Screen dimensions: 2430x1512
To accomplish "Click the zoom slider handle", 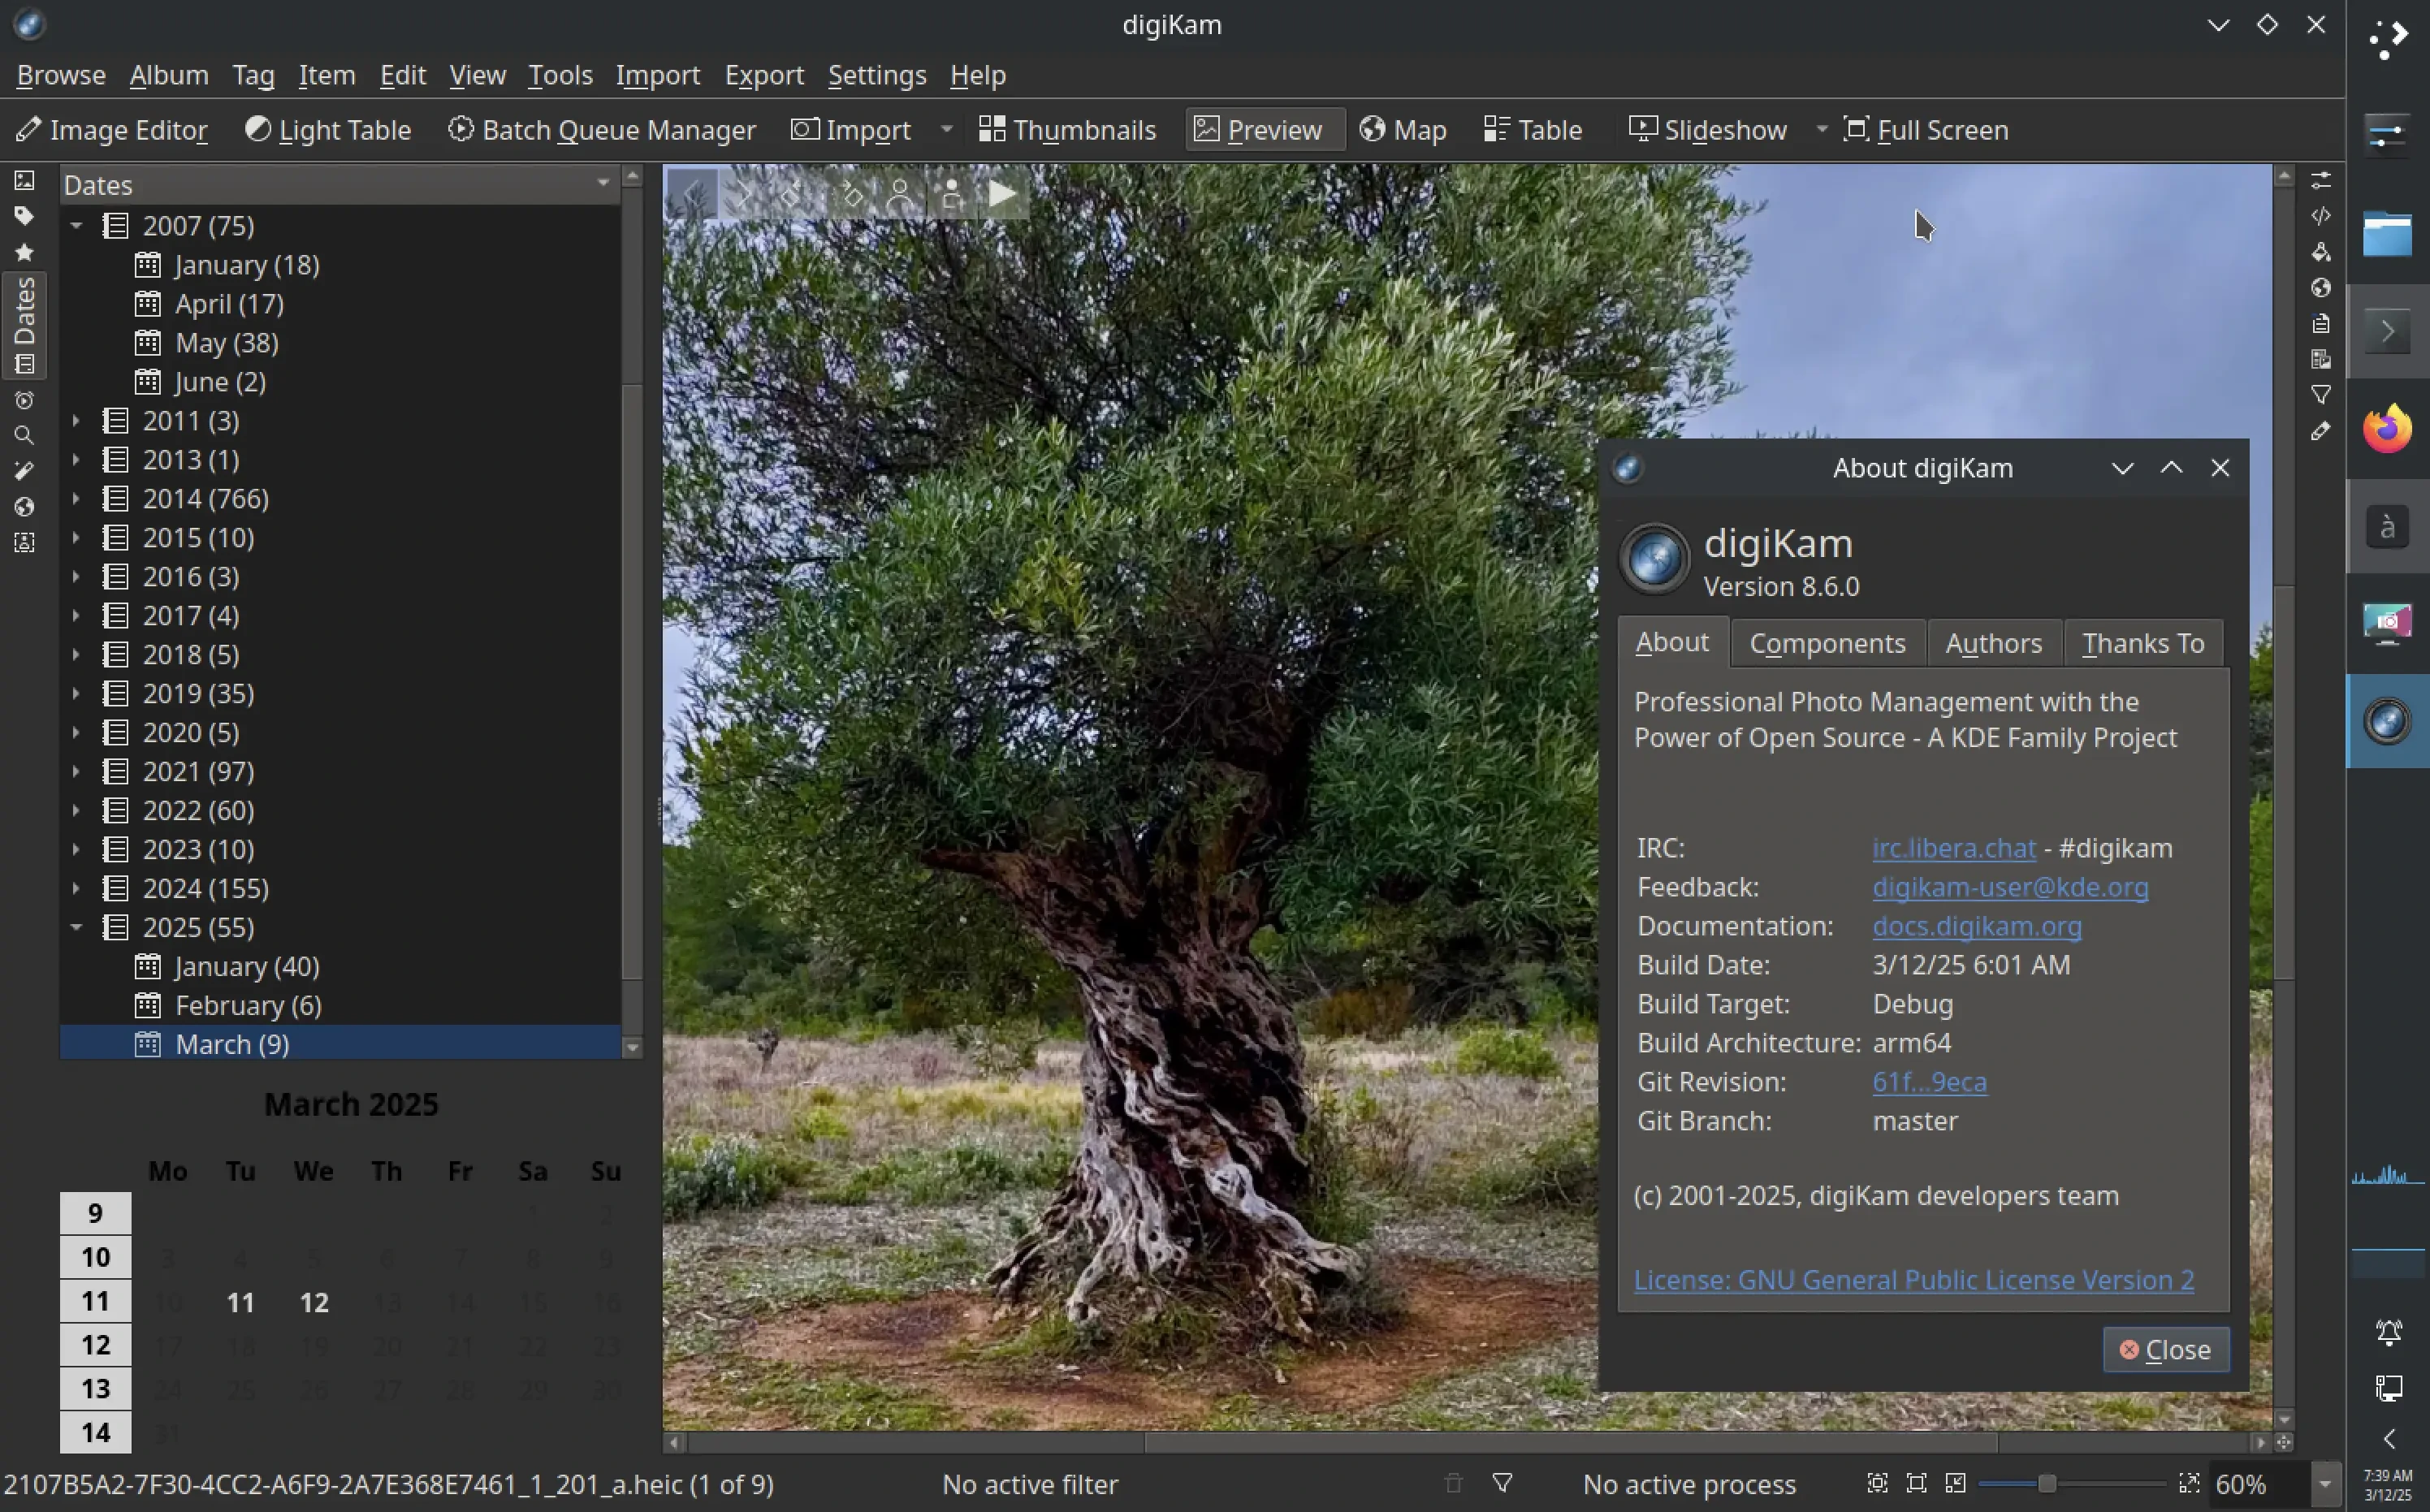I will tap(2047, 1483).
